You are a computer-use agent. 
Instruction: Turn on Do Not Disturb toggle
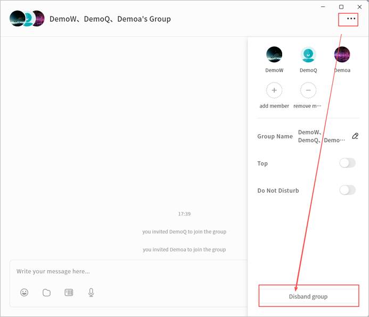point(347,190)
